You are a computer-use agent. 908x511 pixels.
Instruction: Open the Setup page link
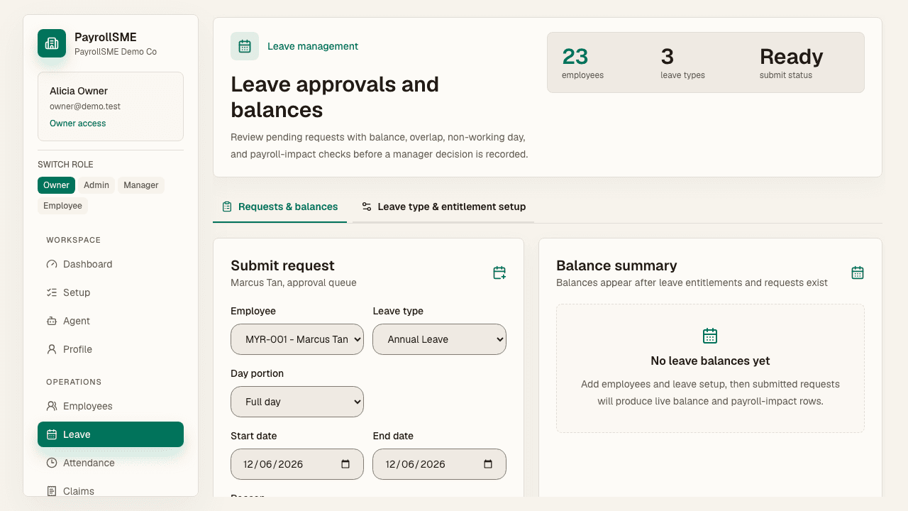point(111,292)
